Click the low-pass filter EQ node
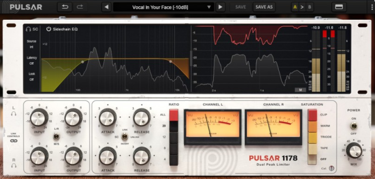 point(171,62)
